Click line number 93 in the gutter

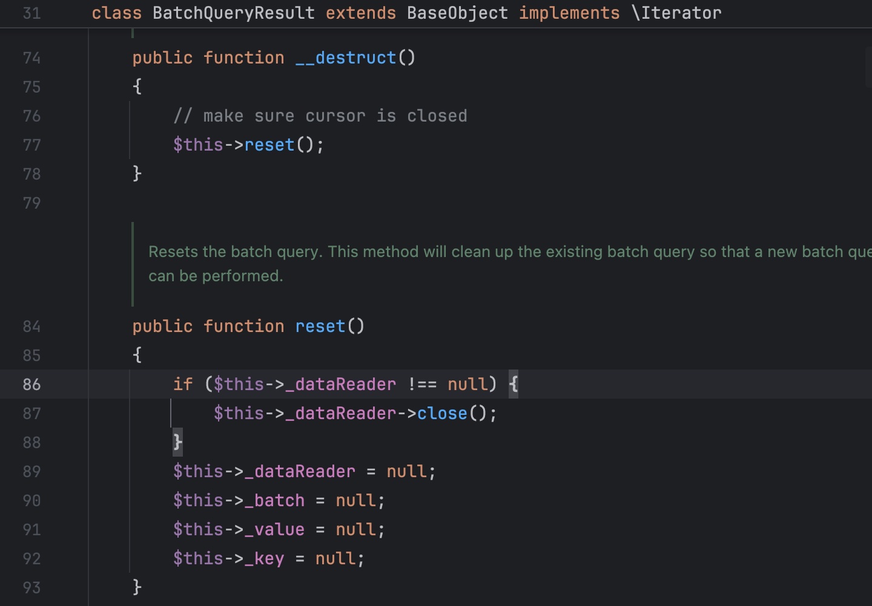coord(31,588)
